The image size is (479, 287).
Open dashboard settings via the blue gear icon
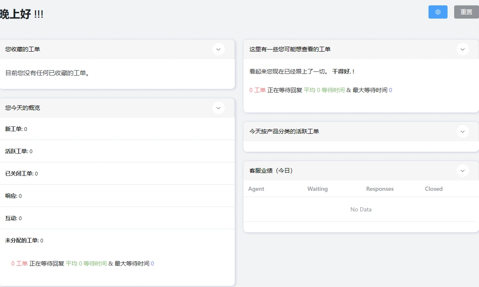pyautogui.click(x=438, y=12)
